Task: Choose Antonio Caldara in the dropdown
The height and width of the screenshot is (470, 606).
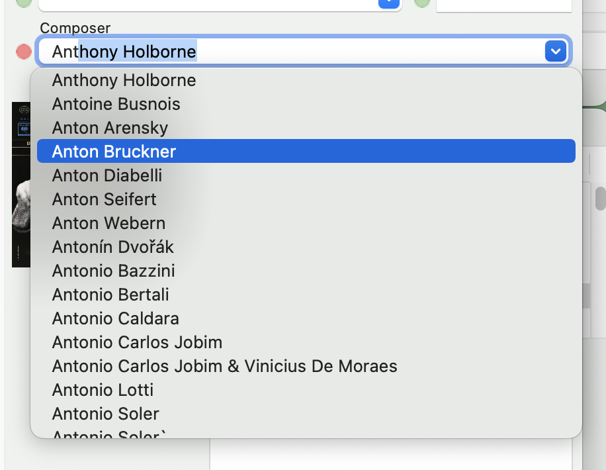Action: tap(115, 318)
